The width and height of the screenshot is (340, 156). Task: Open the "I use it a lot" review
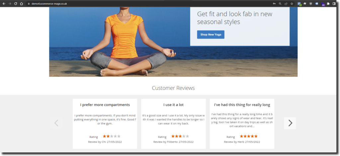(x=173, y=105)
